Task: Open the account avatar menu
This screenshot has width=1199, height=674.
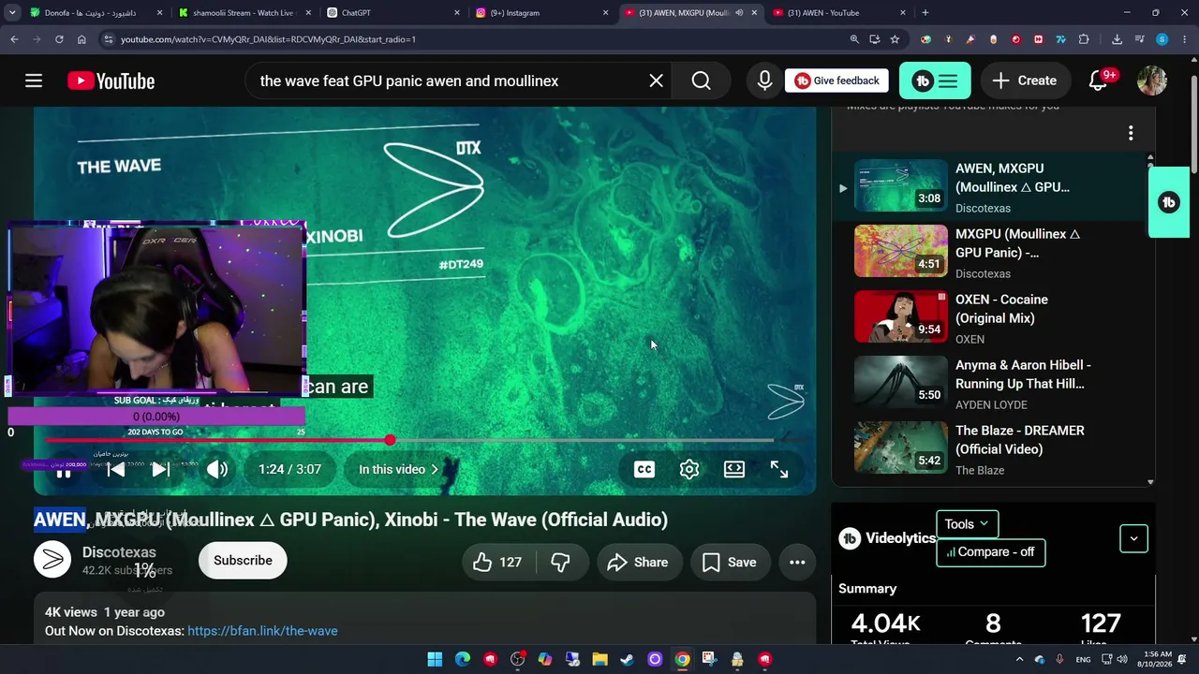Action: 1152,81
